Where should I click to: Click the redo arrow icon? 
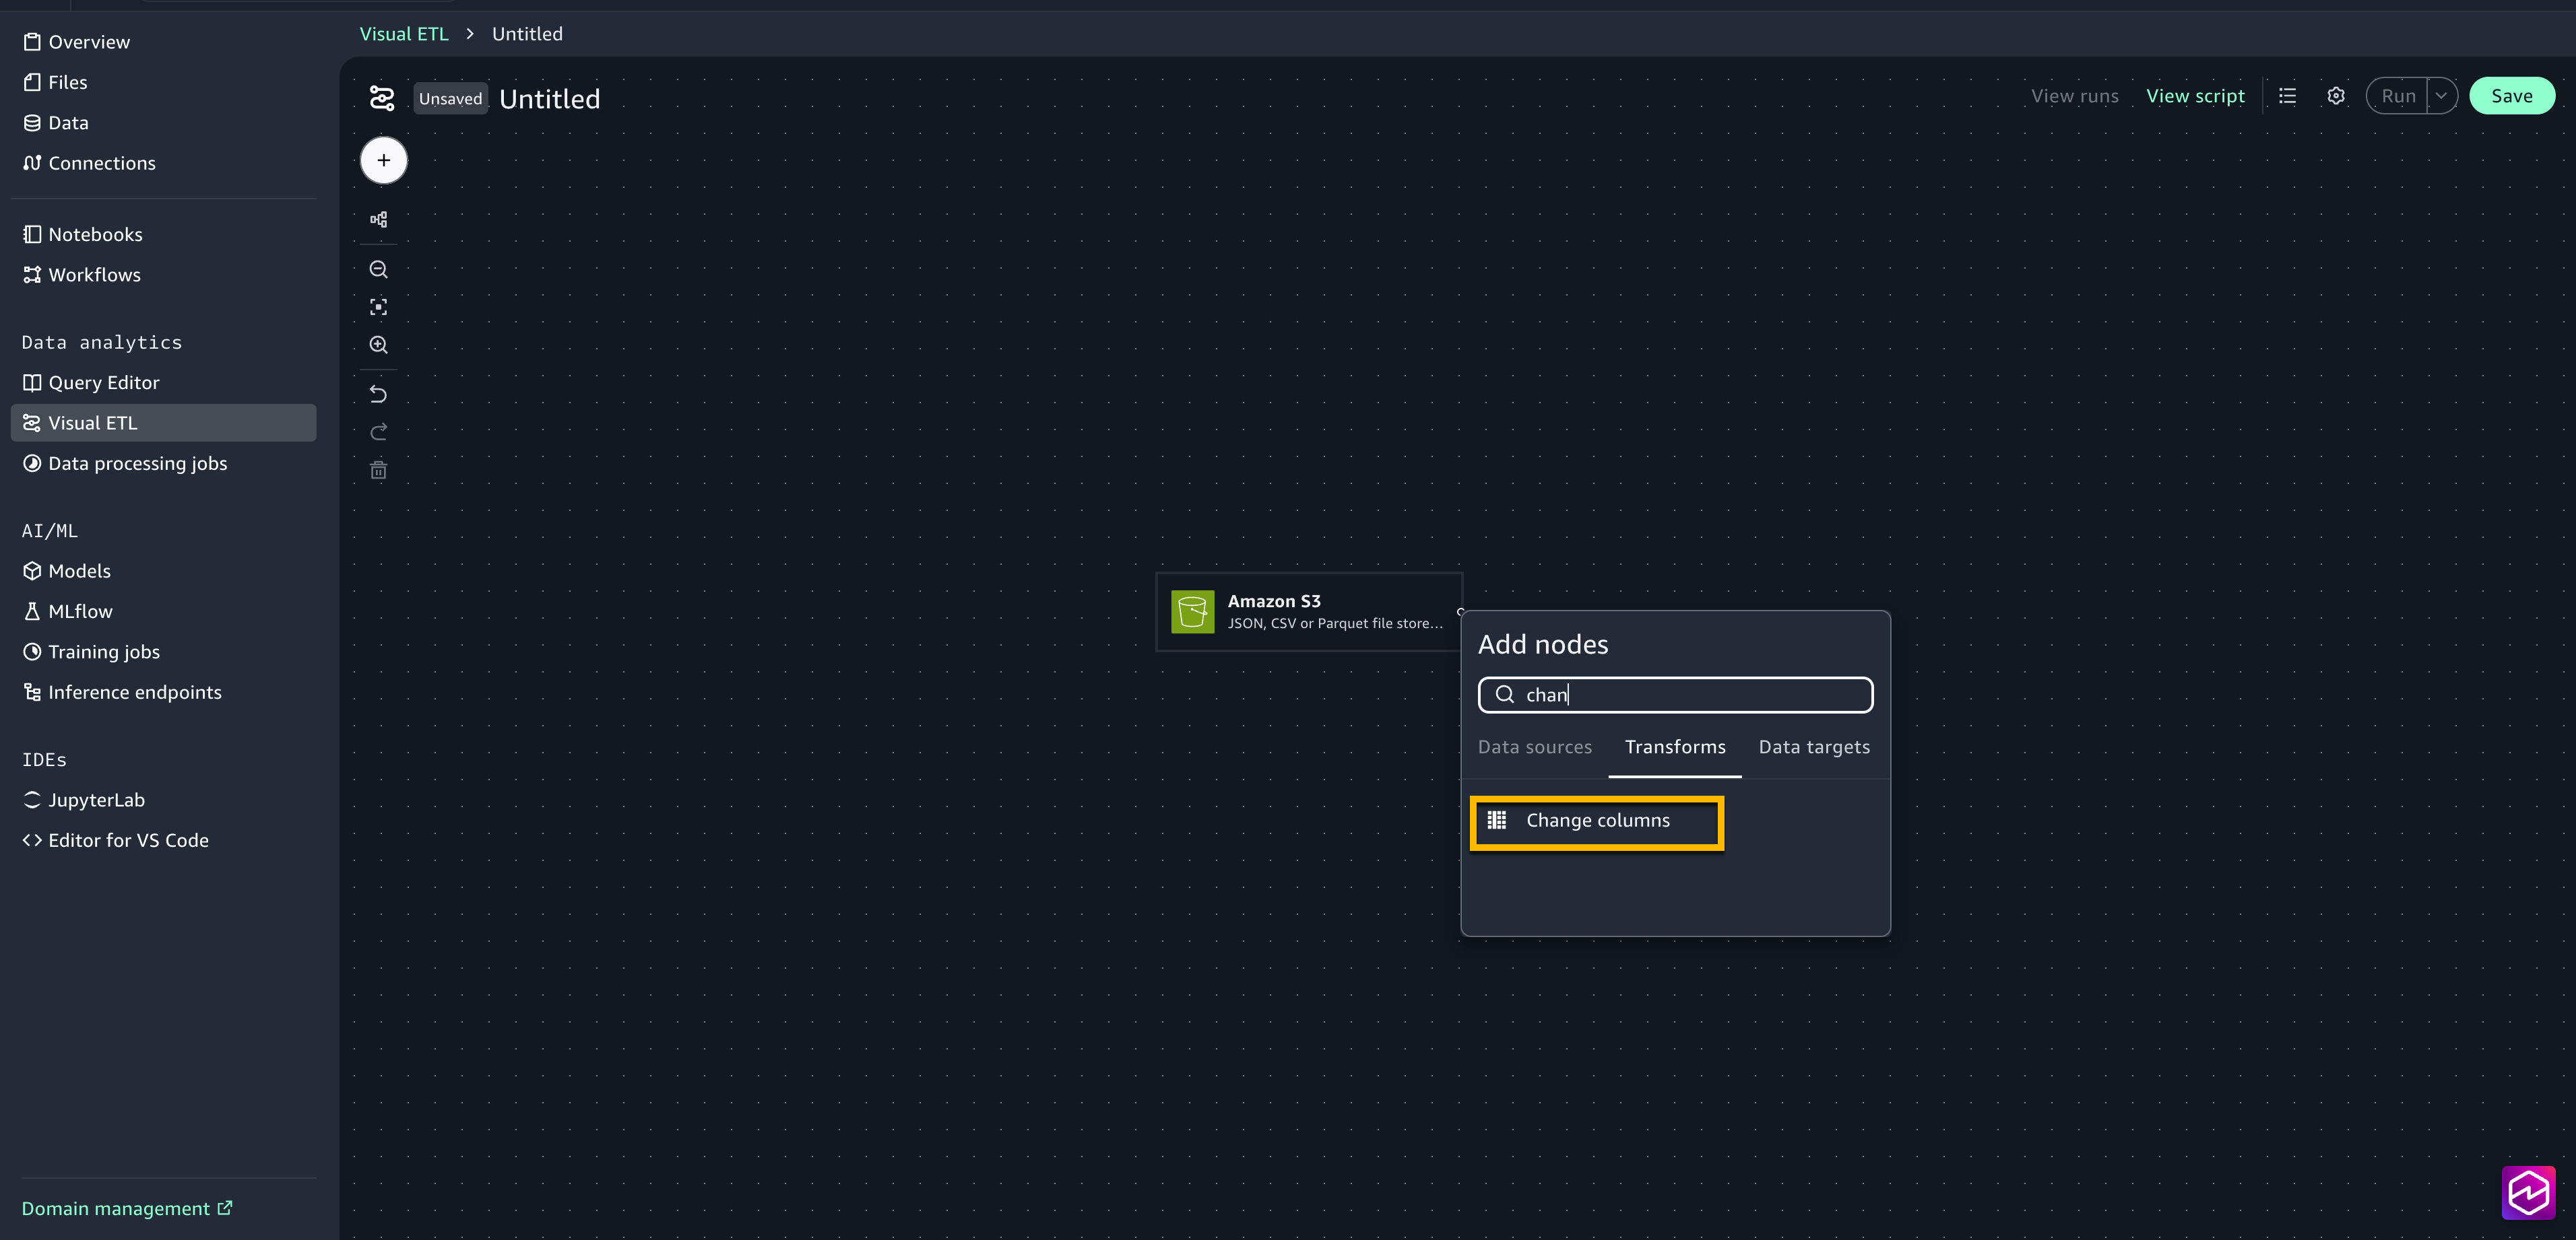tap(378, 432)
